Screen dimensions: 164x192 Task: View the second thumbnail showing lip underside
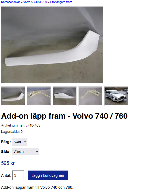[39, 96]
